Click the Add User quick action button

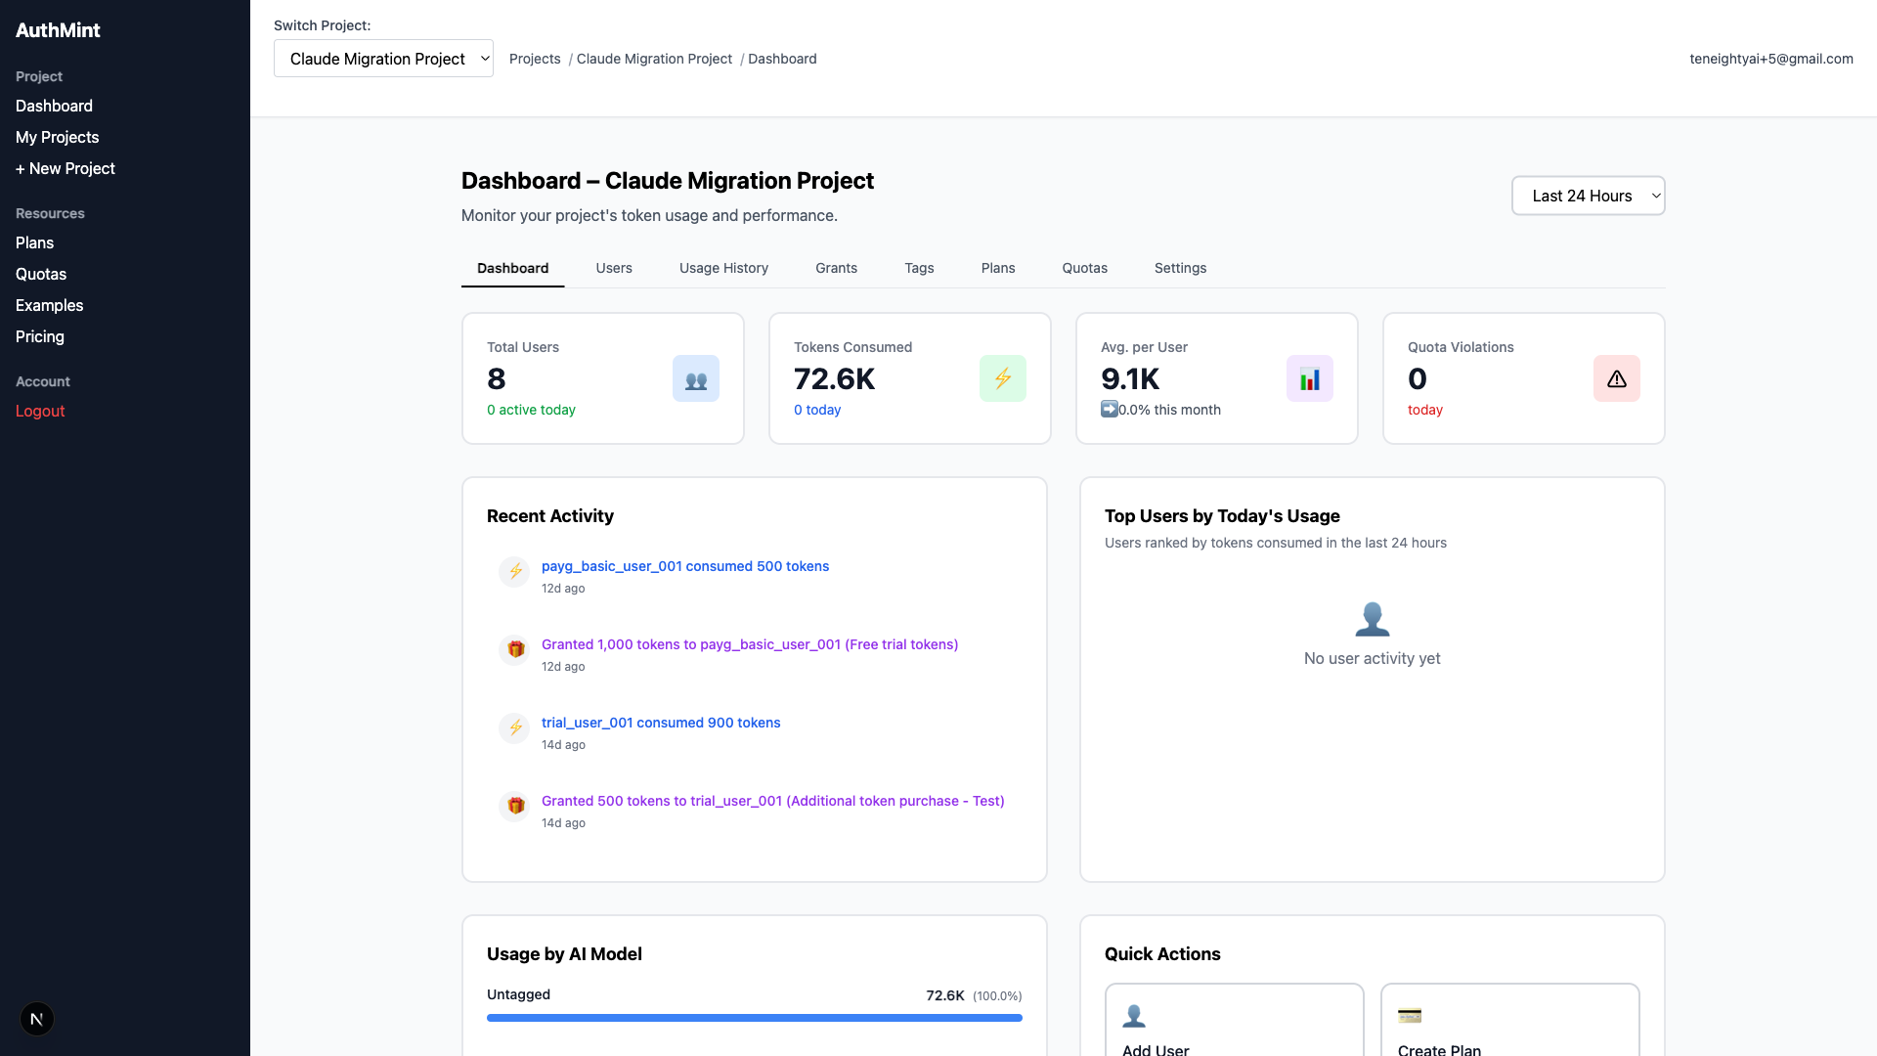pos(1235,1020)
